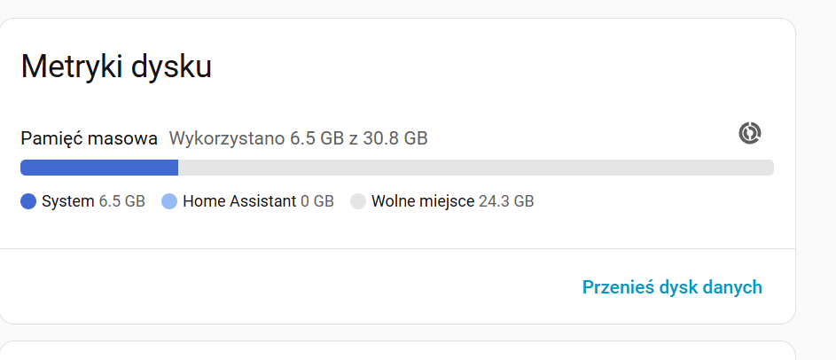
Task: Click the Home Assistant 0 GB value
Action: (317, 201)
